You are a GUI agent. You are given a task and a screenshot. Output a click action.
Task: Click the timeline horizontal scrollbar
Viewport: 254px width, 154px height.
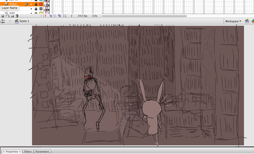(144, 16)
